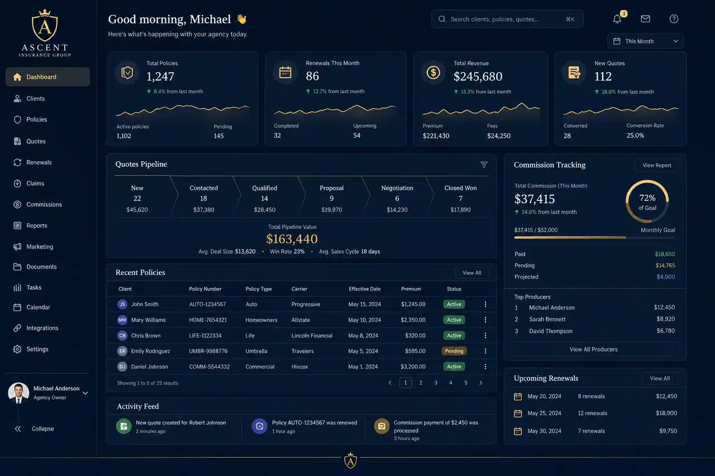This screenshot has height=476, width=715.
Task: Select the Closed Won pipeline stage
Action: (x=460, y=199)
